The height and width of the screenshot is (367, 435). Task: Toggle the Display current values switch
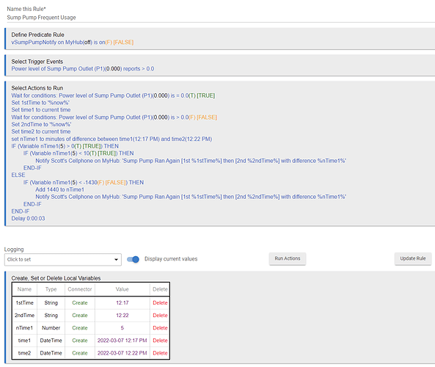tap(133, 259)
